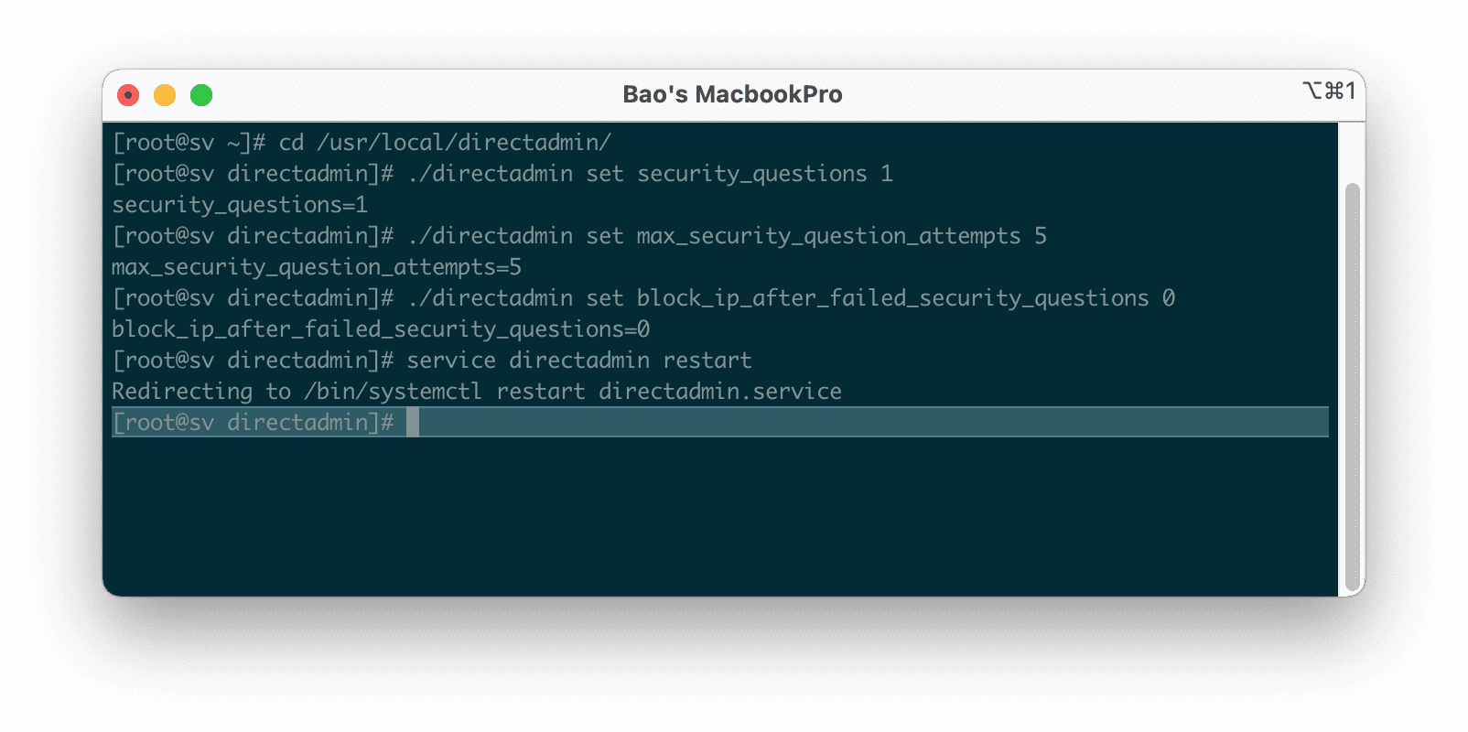Click the window title Bao's MacbookPro
Image resolution: width=1468 pixels, height=732 pixels.
coord(732,94)
